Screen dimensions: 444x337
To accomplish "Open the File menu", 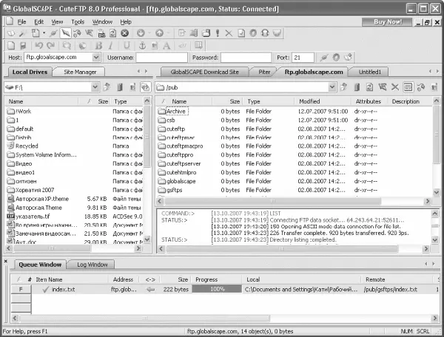I will pos(21,21).
